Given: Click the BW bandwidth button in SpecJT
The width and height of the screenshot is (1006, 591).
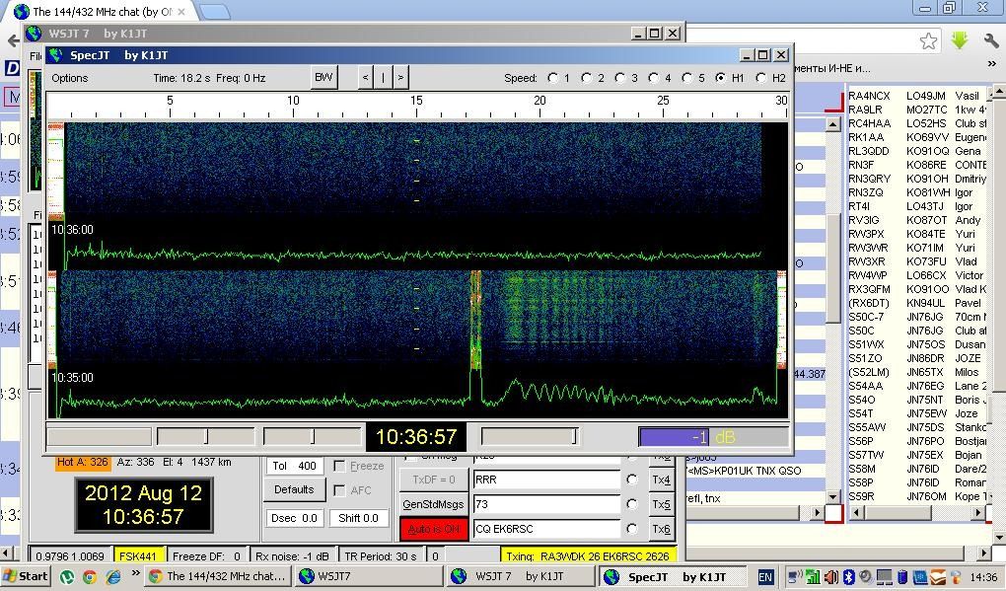Looking at the screenshot, I should pyautogui.click(x=323, y=78).
